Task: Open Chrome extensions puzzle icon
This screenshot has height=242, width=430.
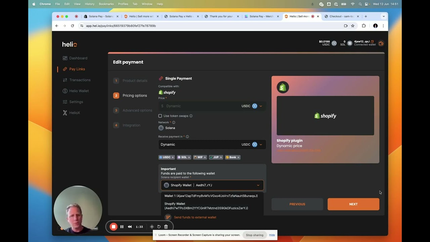Action: pos(364,26)
